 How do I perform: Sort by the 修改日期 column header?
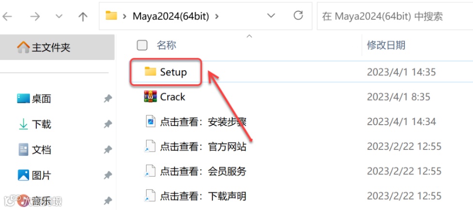pos(386,46)
